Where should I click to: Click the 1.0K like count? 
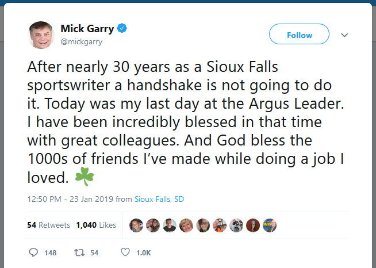point(144,252)
